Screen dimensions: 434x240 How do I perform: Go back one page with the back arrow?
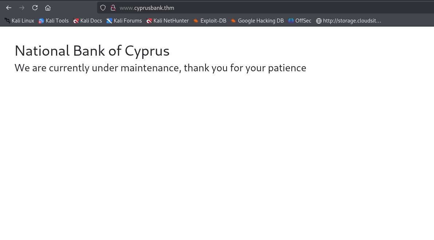(x=9, y=8)
